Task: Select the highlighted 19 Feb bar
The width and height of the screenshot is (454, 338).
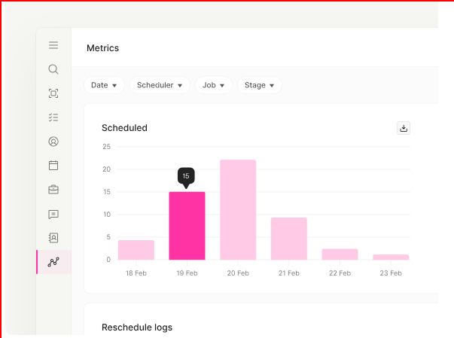Action: coord(187,226)
